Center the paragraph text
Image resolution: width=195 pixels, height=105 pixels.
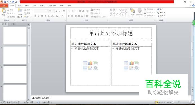(72, 16)
